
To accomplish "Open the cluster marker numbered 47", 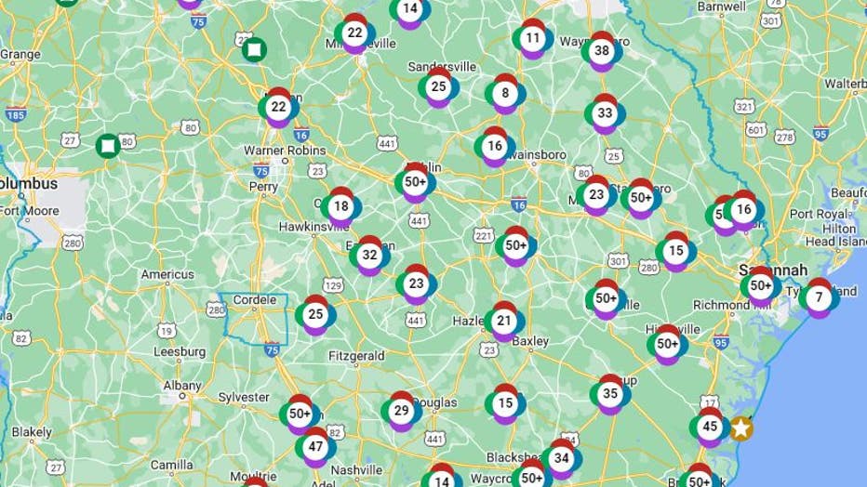I will click(x=315, y=447).
